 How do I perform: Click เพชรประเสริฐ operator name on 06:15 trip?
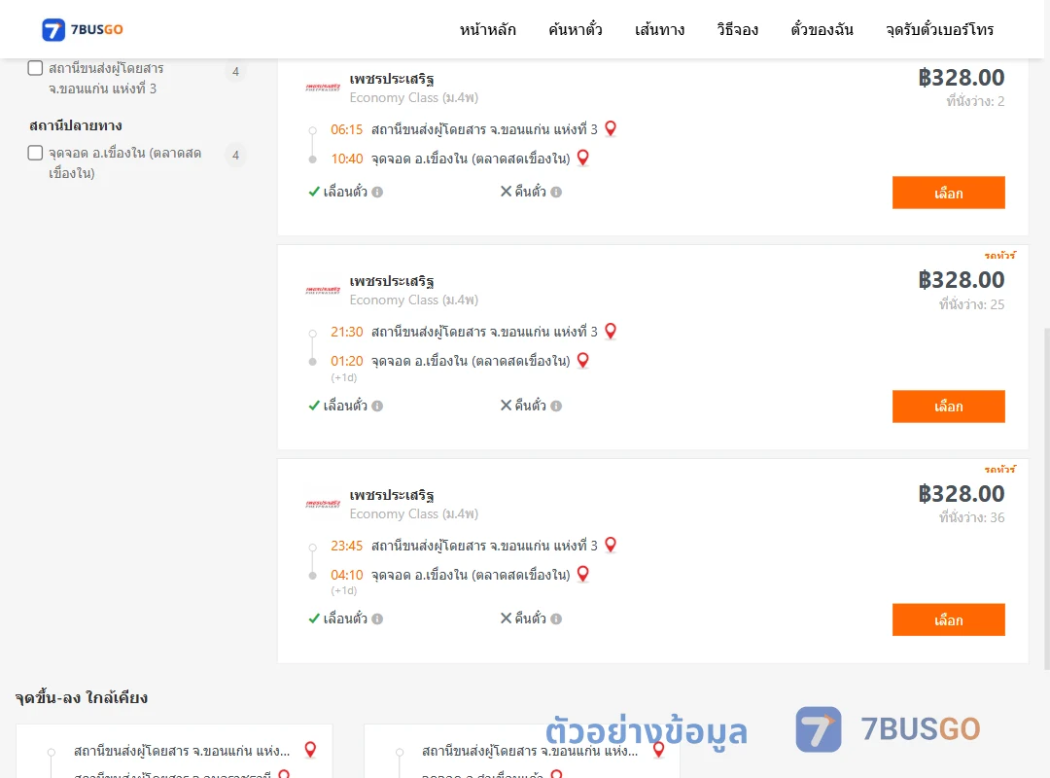click(392, 79)
